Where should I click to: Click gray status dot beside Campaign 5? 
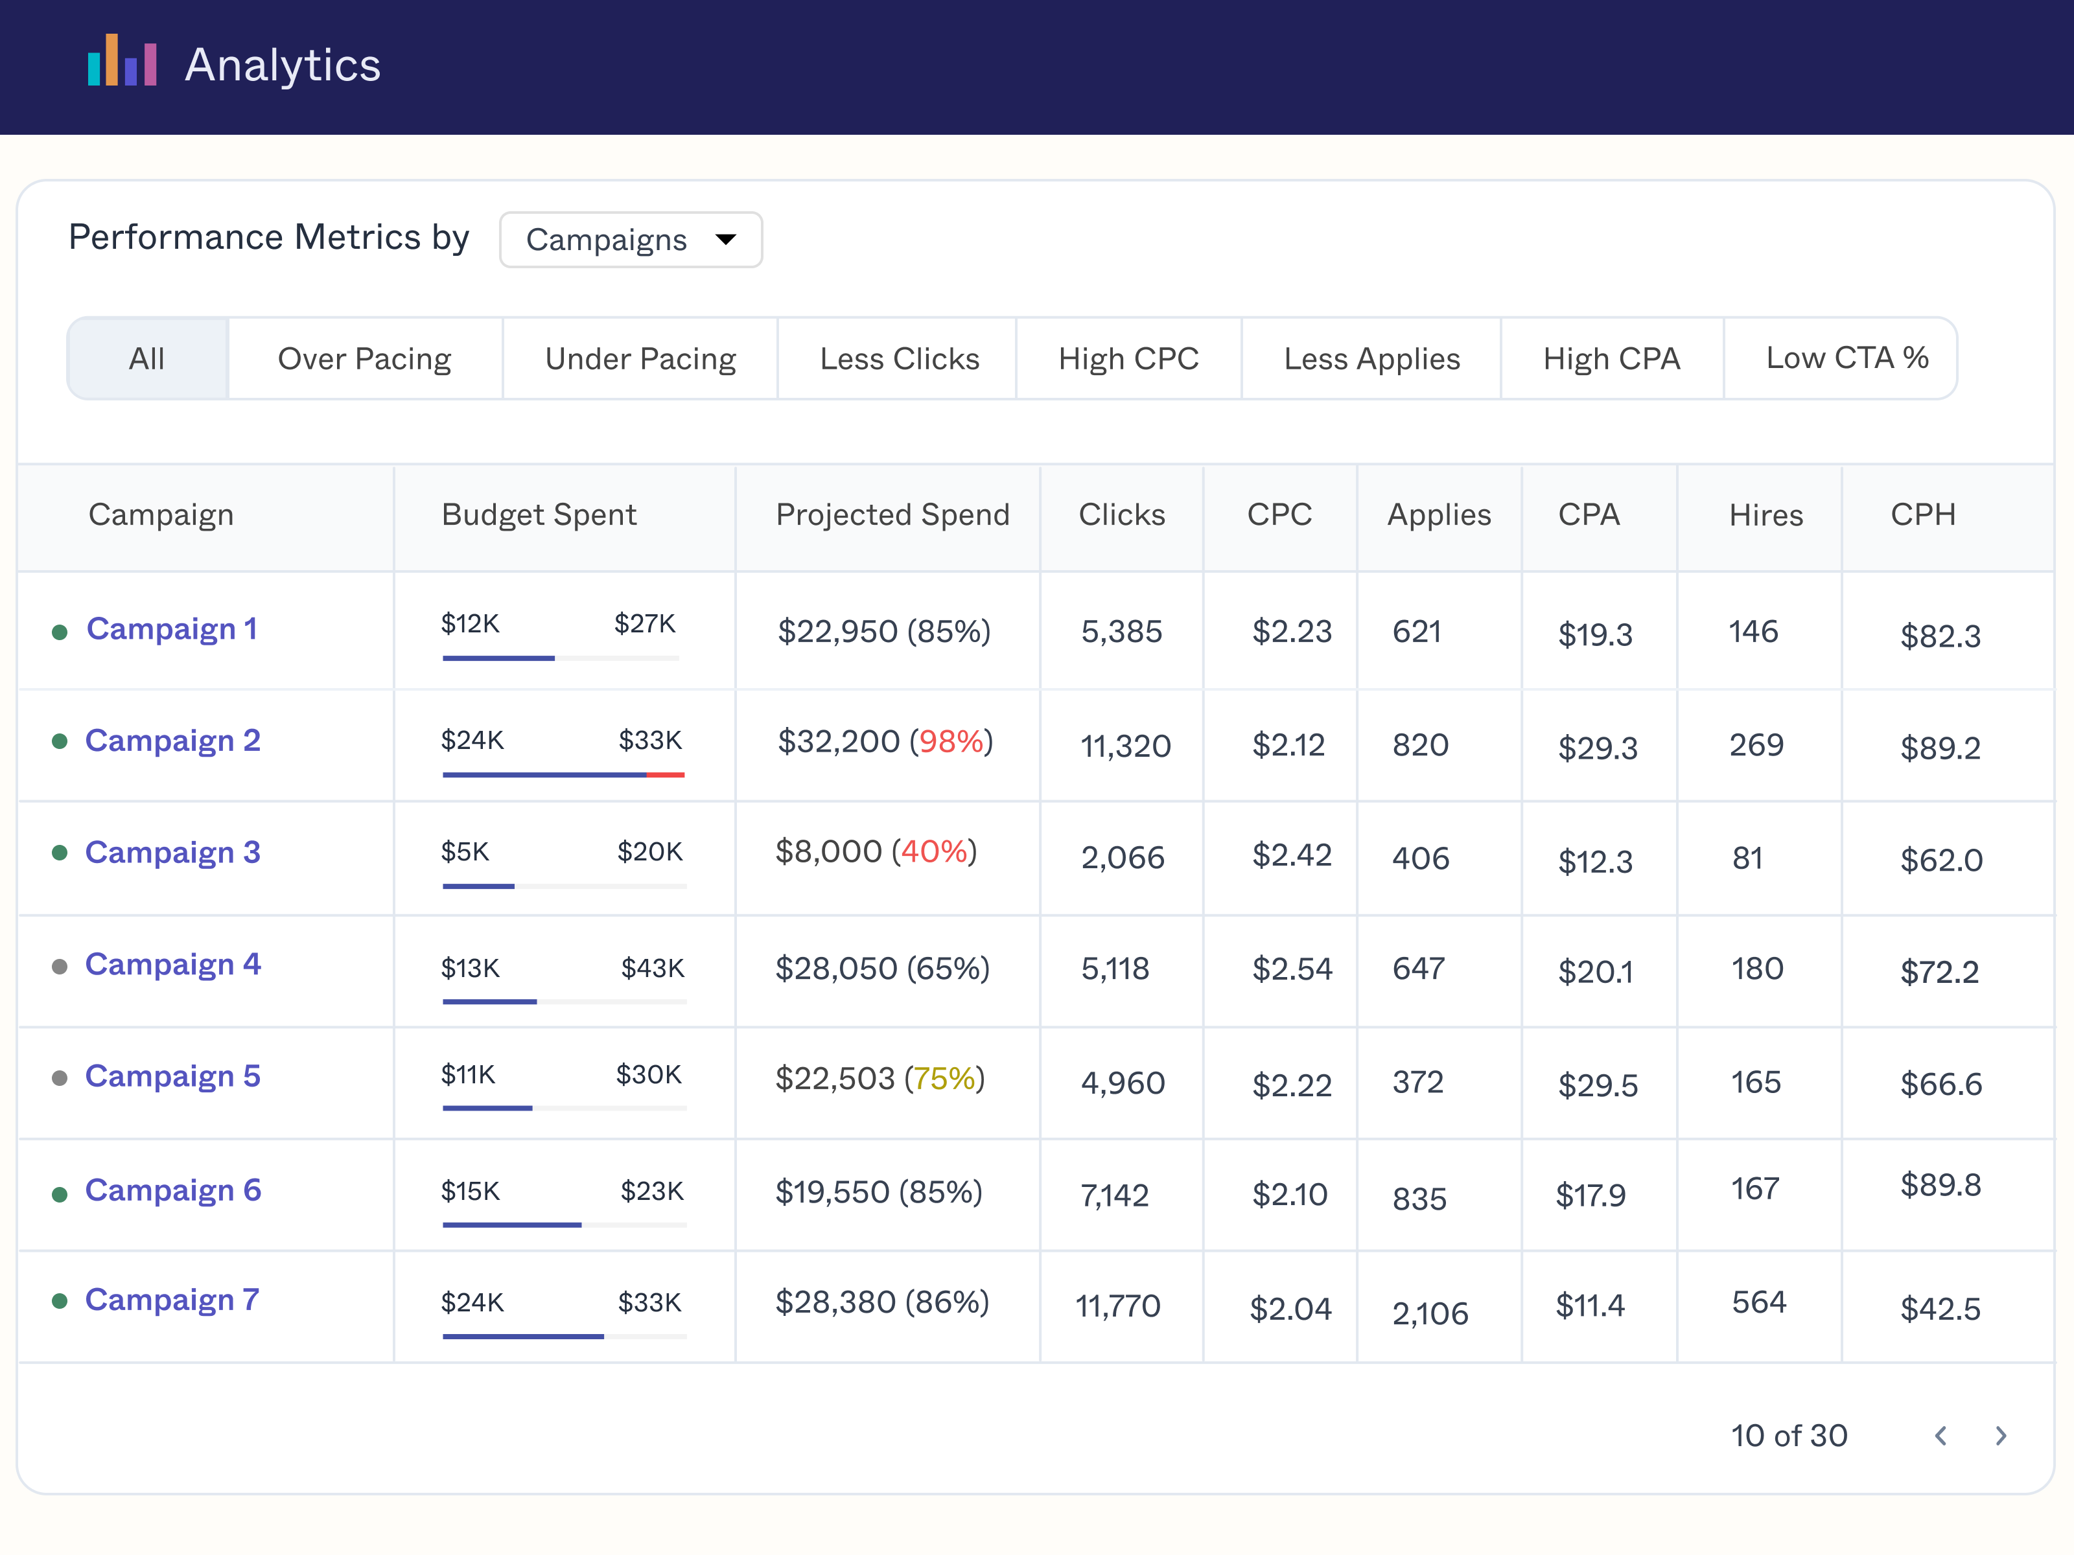(x=59, y=1078)
